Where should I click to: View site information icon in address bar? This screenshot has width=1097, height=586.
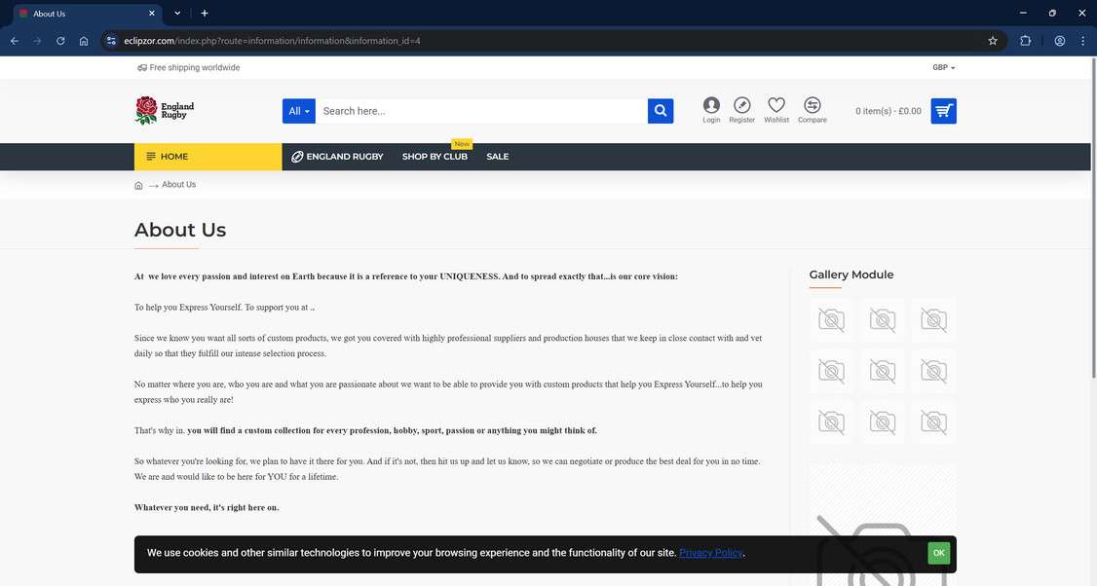point(111,41)
